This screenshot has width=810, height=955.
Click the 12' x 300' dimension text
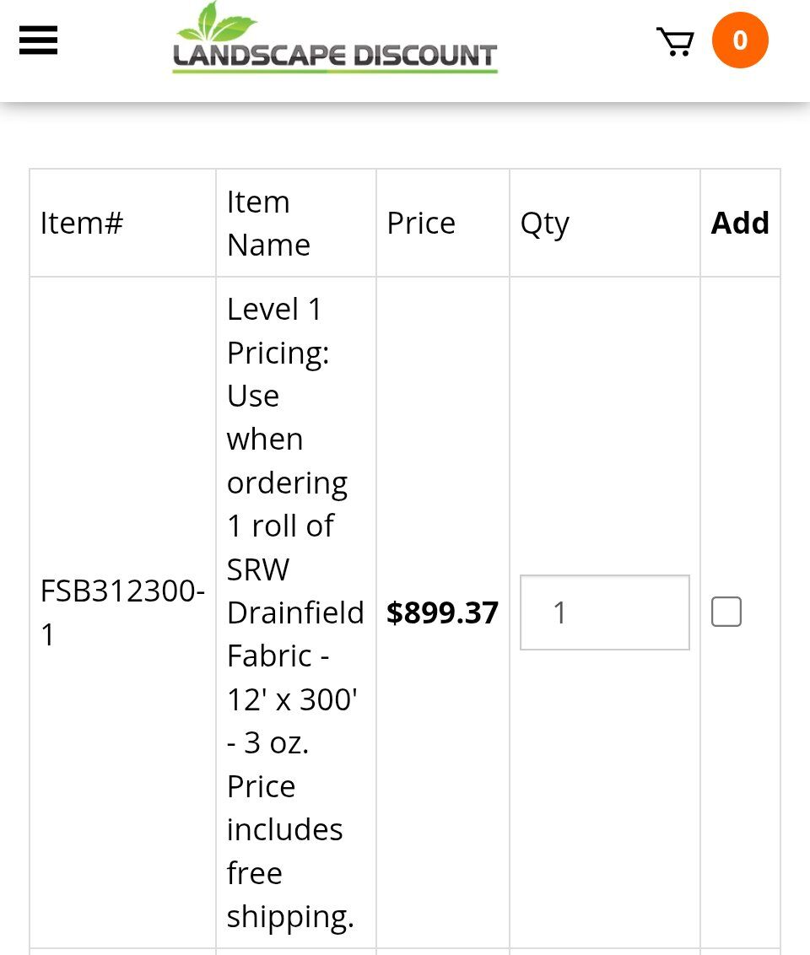pos(292,699)
